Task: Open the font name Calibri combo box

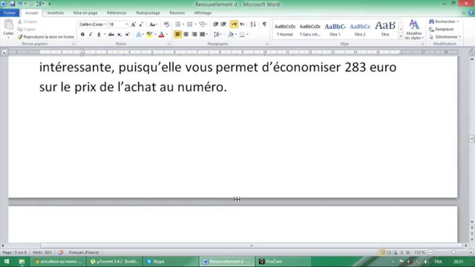Action: pos(93,24)
